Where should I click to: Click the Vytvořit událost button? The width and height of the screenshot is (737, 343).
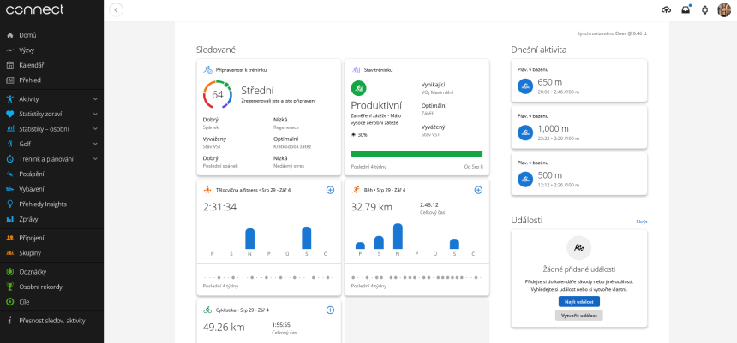[x=579, y=315]
